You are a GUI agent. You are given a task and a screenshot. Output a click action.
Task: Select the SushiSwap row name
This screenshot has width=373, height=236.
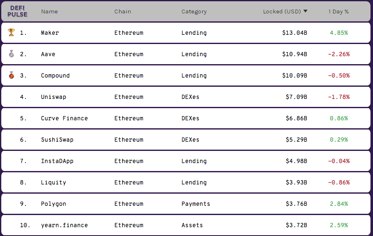(x=57, y=140)
